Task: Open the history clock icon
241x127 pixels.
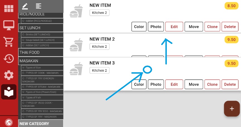Action: tap(9, 58)
